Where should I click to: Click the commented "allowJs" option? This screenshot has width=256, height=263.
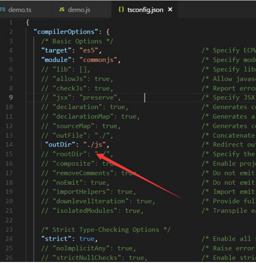77,79
